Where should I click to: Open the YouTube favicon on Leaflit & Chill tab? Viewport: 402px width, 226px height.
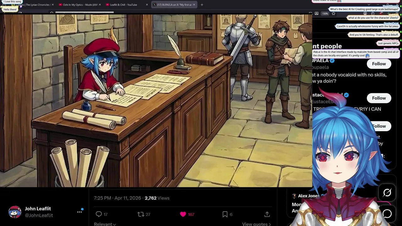click(x=107, y=5)
